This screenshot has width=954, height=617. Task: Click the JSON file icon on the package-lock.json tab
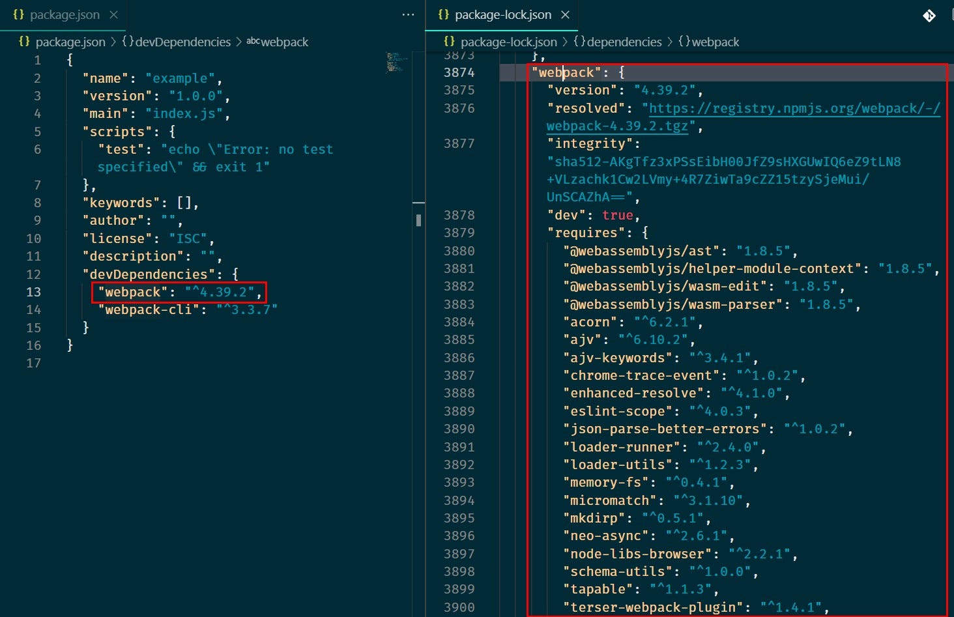[444, 14]
